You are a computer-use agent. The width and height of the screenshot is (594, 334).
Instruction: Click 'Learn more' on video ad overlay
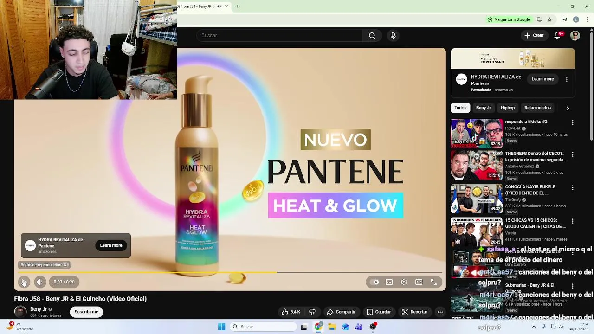[x=111, y=245]
